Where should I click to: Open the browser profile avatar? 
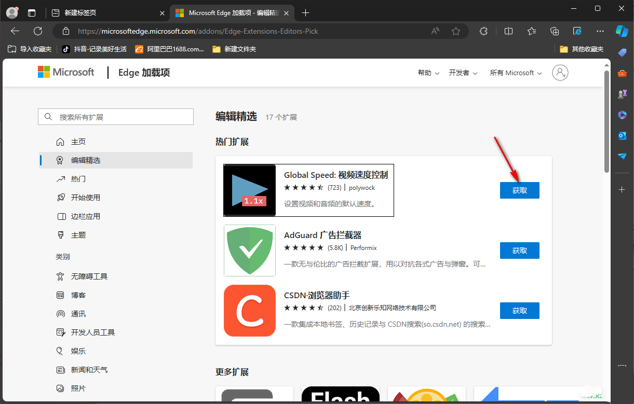(x=12, y=12)
